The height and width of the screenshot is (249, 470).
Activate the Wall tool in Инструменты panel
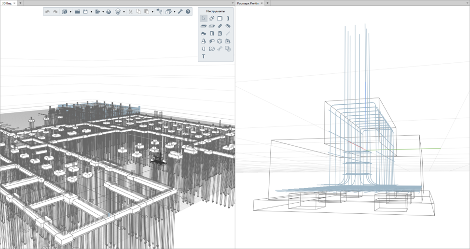pos(220,18)
